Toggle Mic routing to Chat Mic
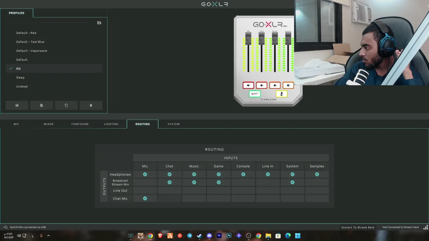 (145, 198)
